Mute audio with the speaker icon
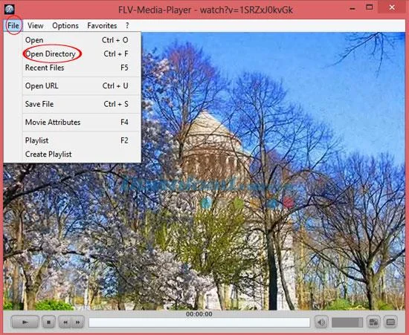Screen dimensions: 409x335 321,322
